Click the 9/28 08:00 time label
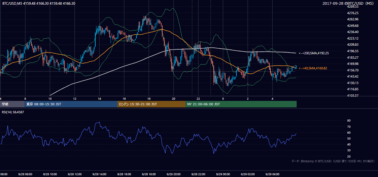This screenshot has height=177, width=378. 25,174
